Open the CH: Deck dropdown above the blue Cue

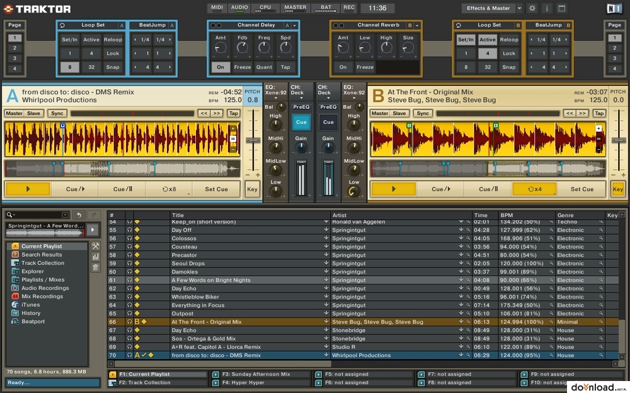(301, 98)
